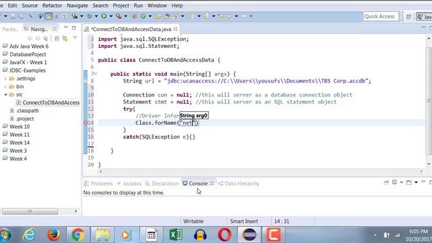
Task: Open the New Java Class dropdown arrow
Action: [150, 16]
